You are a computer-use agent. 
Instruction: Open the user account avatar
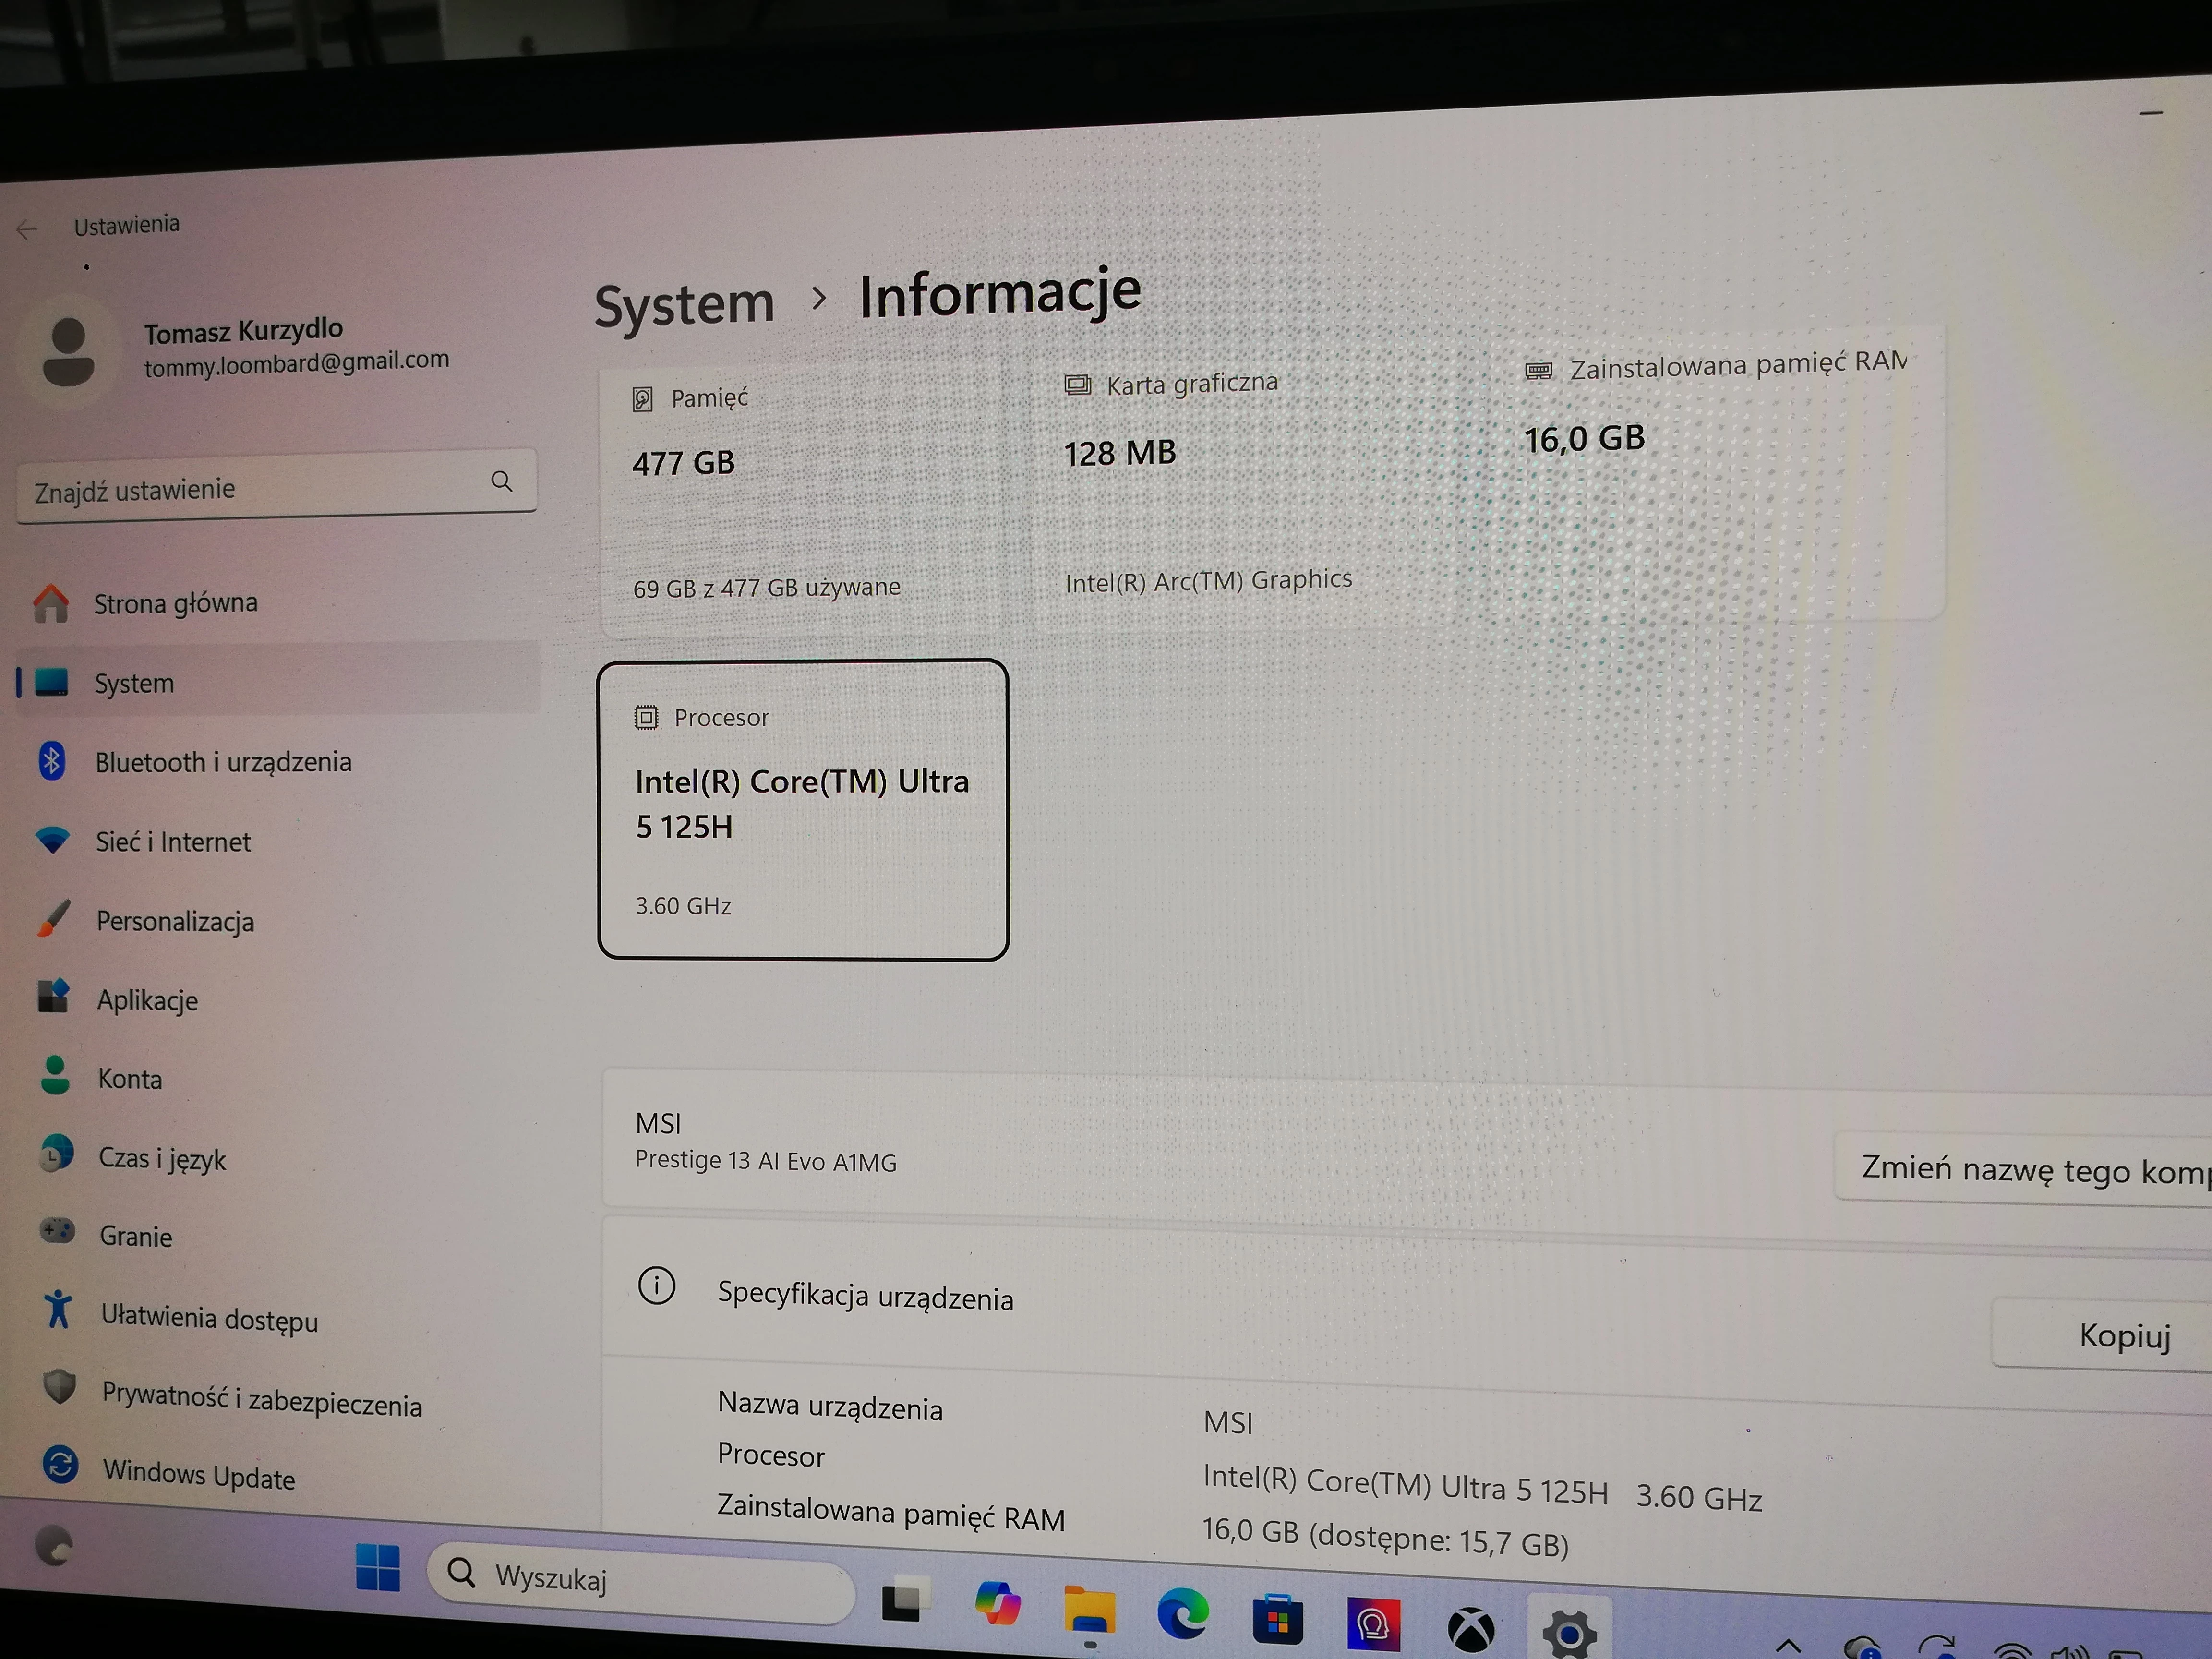click(68, 352)
